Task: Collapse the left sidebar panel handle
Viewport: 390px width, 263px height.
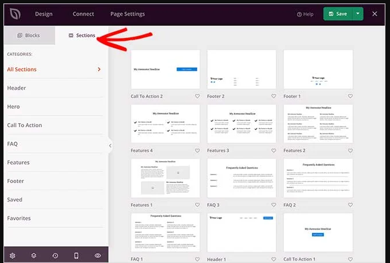Action: 110,146
